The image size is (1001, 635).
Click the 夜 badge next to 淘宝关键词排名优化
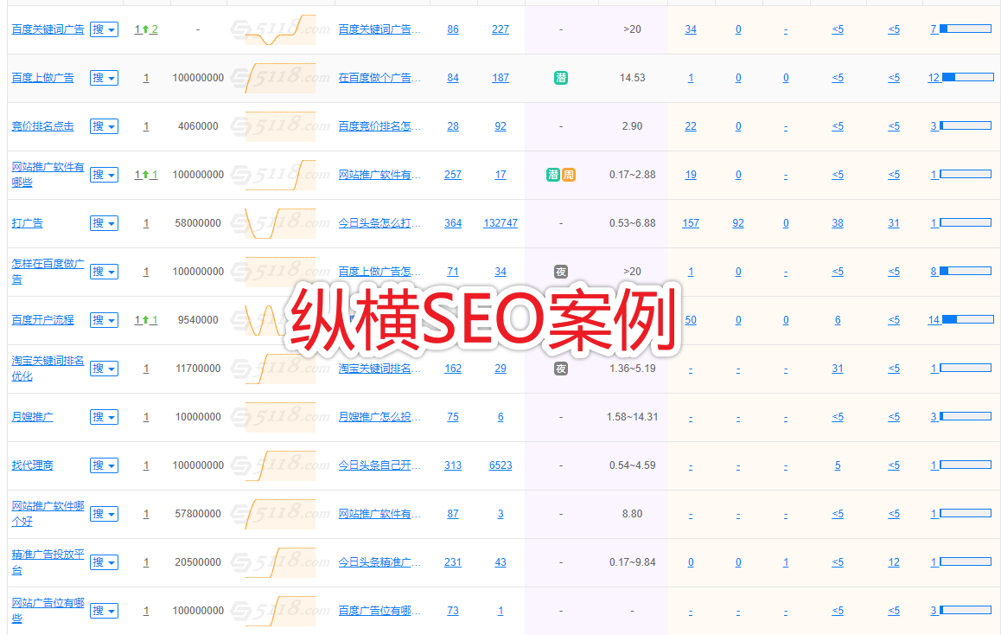click(x=561, y=369)
